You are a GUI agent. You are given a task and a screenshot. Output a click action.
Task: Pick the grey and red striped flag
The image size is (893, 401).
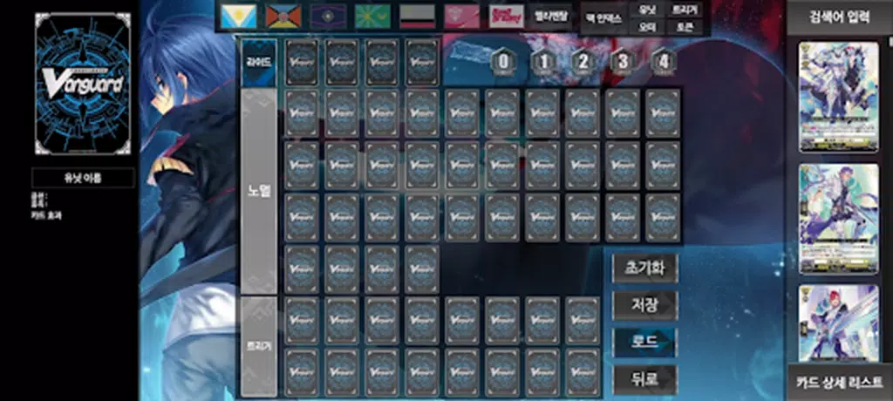tap(417, 16)
